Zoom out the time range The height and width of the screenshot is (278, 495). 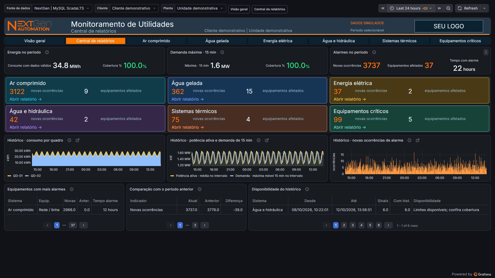click(448, 8)
